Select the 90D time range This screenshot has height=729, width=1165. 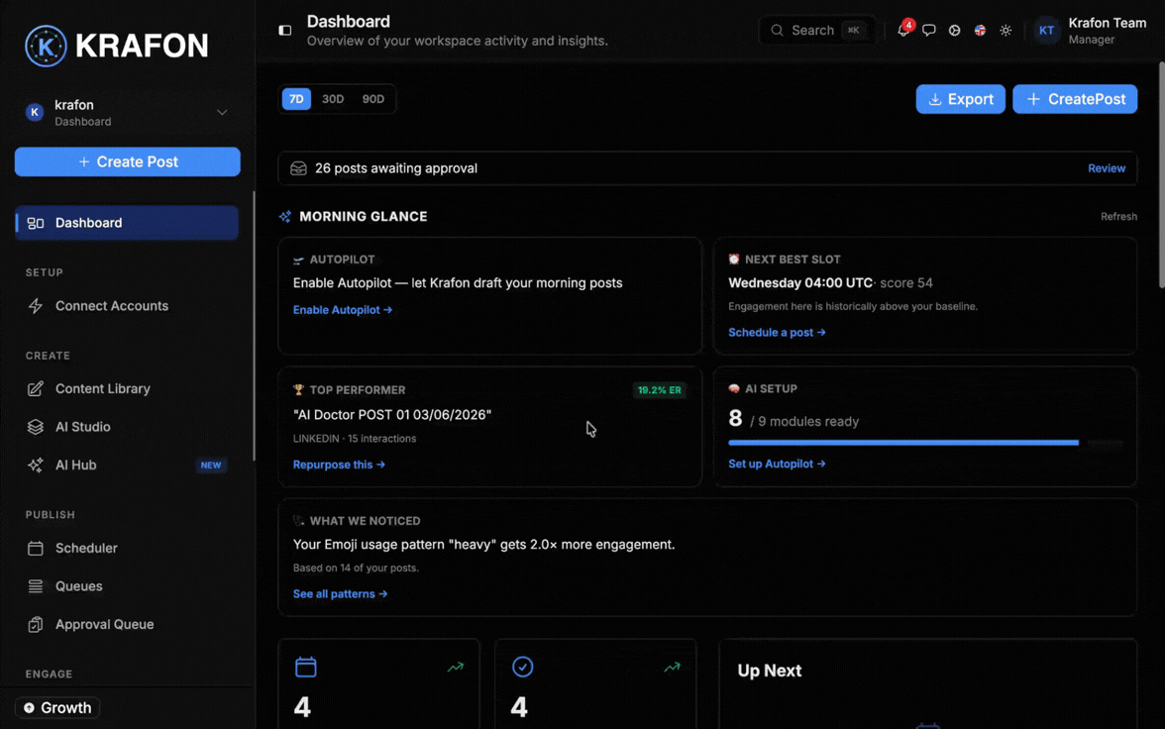pos(372,99)
